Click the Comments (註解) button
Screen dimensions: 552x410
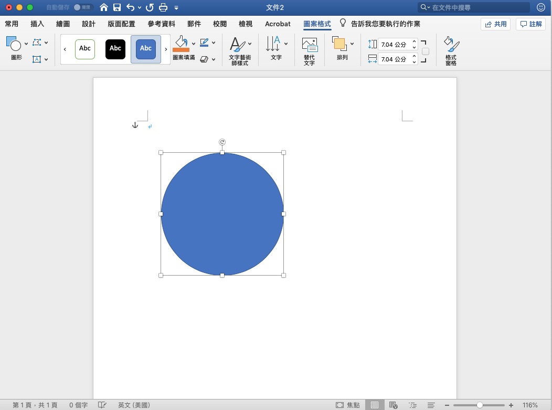coord(531,24)
